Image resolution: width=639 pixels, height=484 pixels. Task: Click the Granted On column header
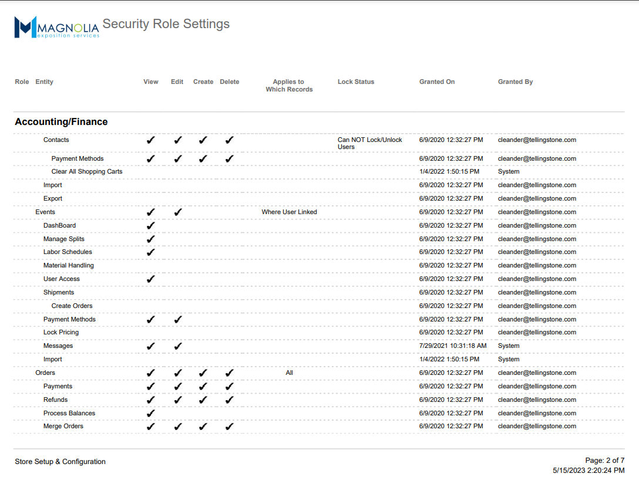[436, 82]
